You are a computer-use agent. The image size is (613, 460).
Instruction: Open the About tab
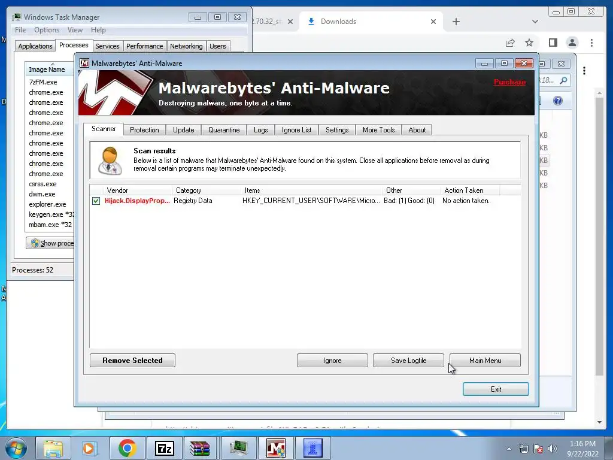coord(417,130)
